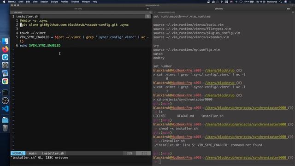Screen dimensions: 295x166
Task: Click the 33% position in vim statusline
Action: (x=130, y=153)
